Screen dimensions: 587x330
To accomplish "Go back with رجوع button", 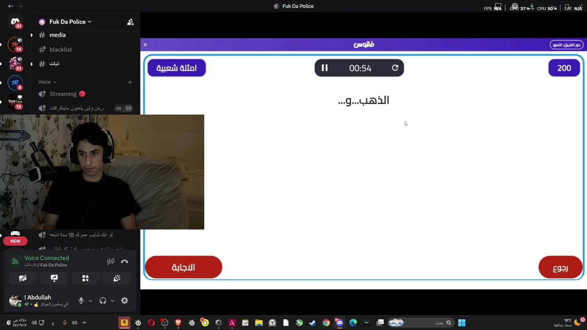I will tap(560, 267).
